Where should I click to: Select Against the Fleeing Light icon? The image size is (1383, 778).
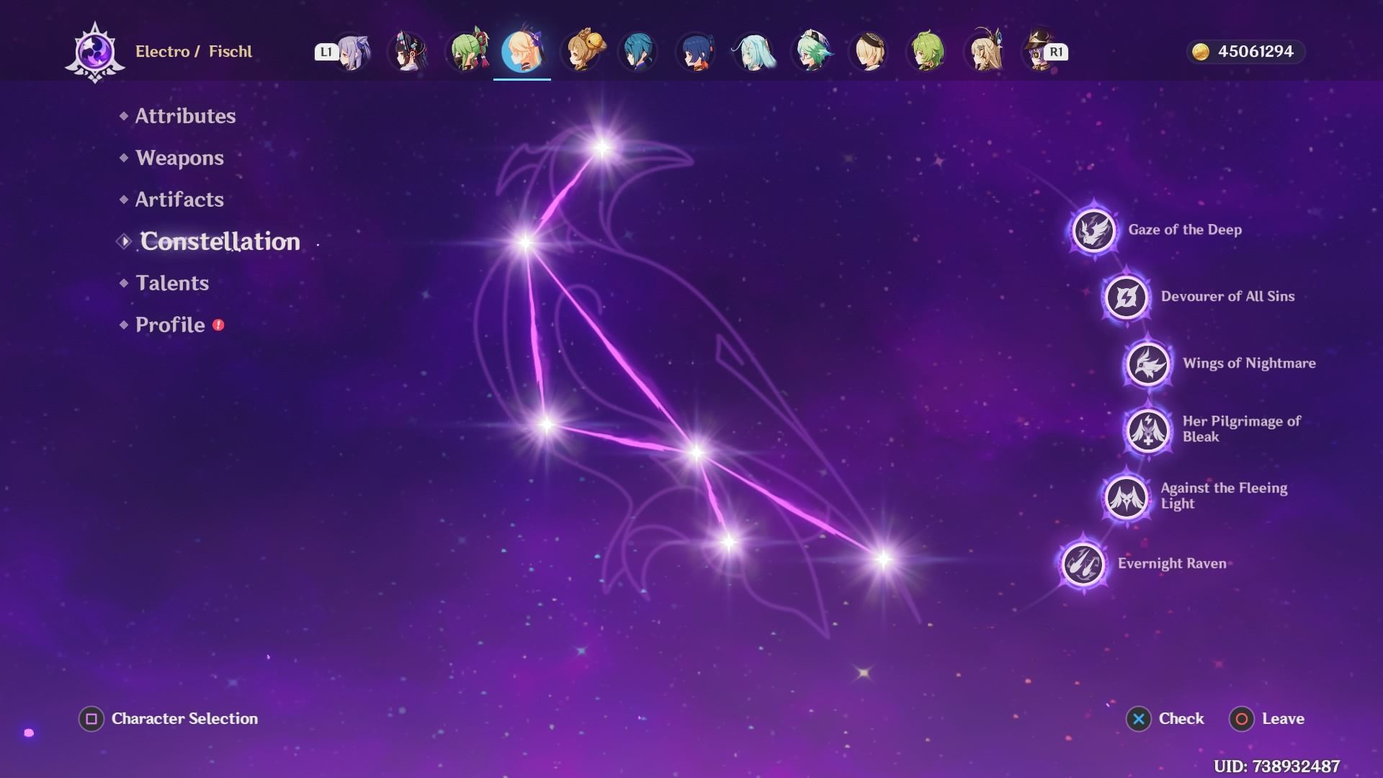pyautogui.click(x=1126, y=496)
